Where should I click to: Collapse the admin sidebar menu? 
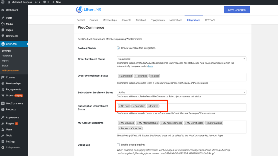(x=13, y=147)
